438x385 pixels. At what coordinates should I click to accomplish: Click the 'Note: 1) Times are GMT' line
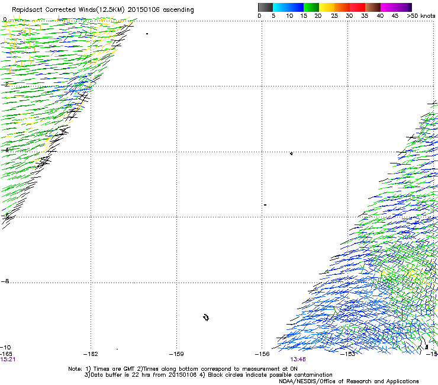coord(183,369)
